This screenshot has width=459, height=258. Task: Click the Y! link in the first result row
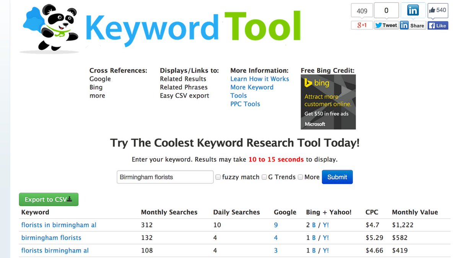pos(326,225)
